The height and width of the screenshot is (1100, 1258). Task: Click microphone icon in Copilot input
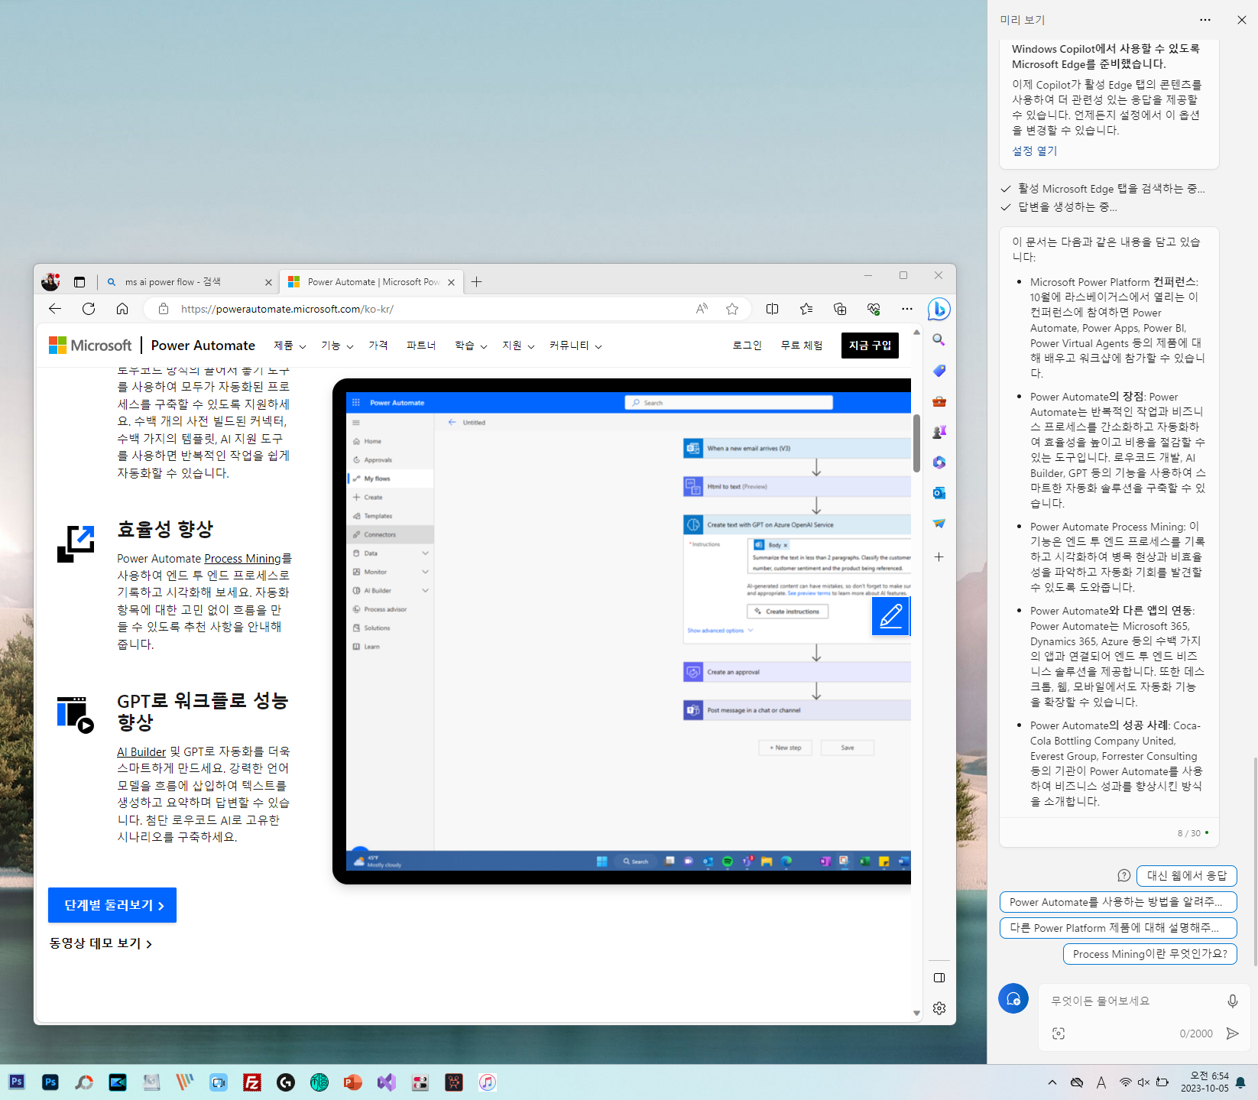click(1232, 1001)
